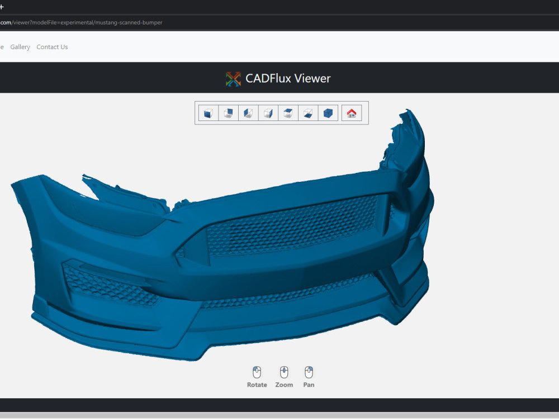Show the bottom view cube icon
This screenshot has width=559, height=419.
tap(308, 113)
